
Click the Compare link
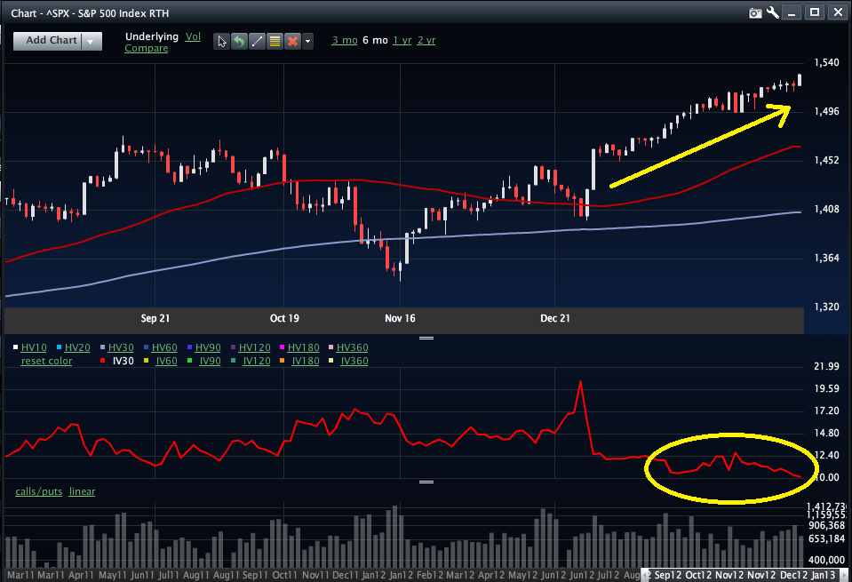coord(146,48)
